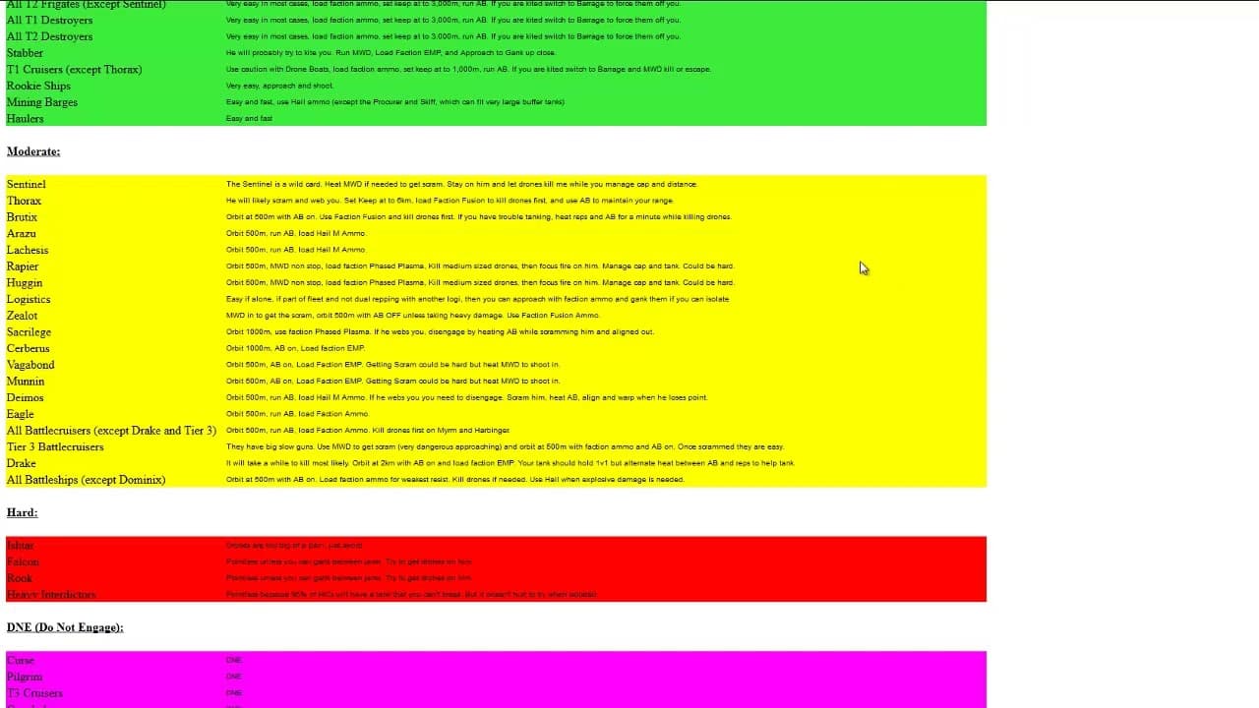Click the 'Vagabond' ship name

tap(30, 365)
